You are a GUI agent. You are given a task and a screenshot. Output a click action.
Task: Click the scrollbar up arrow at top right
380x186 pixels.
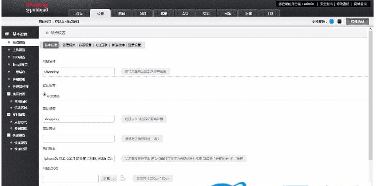370,29
